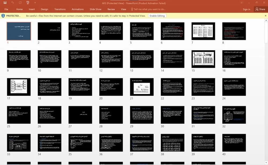This screenshot has width=268, height=165.
Task: Click the Enable Editing button
Action: pos(157,16)
